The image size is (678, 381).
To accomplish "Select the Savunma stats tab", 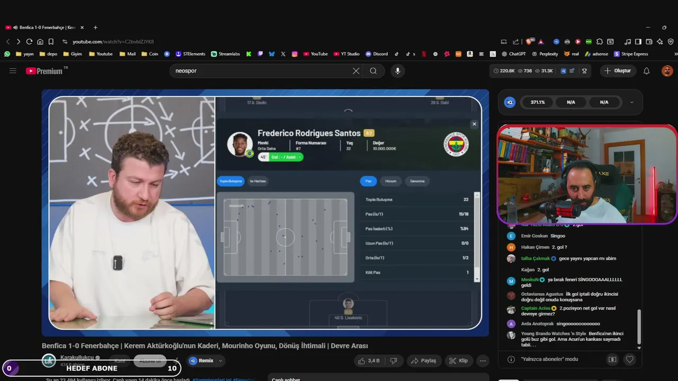I will (417, 181).
